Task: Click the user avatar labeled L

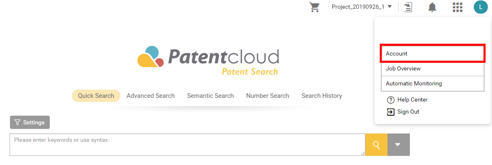Action: [481, 7]
